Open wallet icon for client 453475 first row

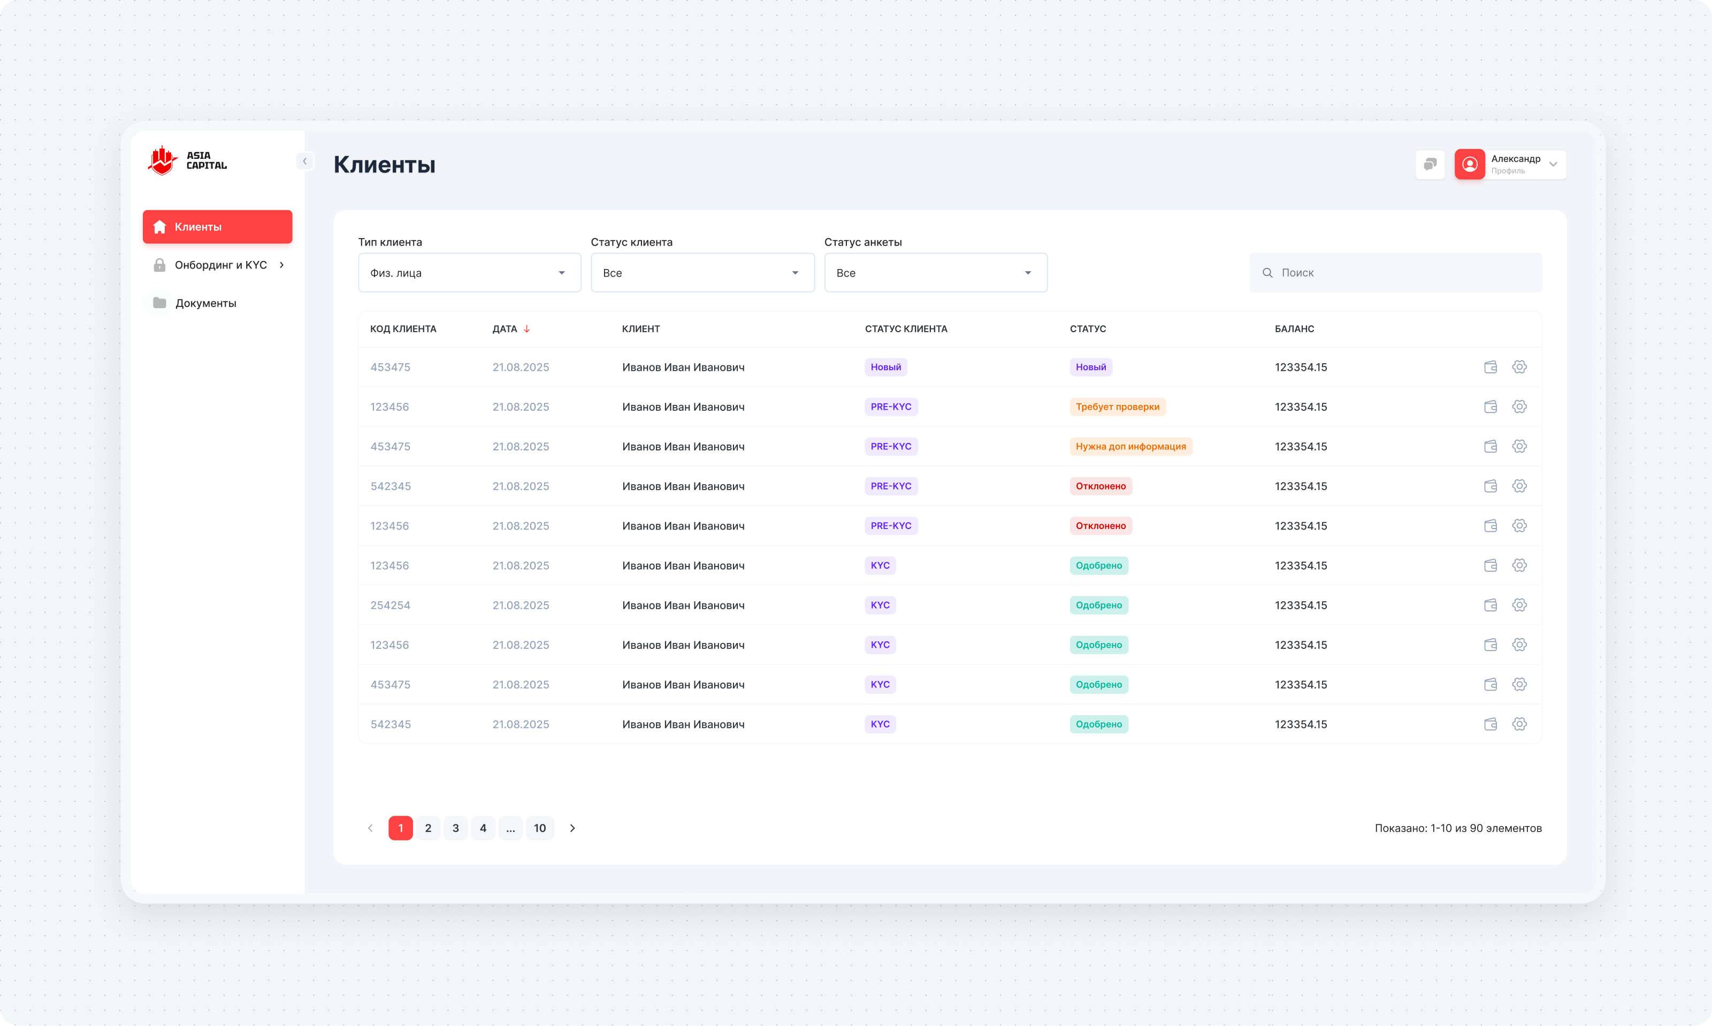1490,367
